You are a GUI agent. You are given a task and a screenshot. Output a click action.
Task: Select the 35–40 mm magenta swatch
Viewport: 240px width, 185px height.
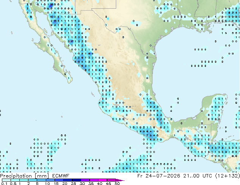point(94,180)
